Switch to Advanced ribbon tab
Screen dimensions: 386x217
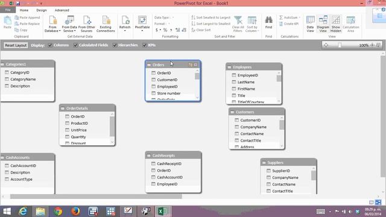tap(62, 10)
